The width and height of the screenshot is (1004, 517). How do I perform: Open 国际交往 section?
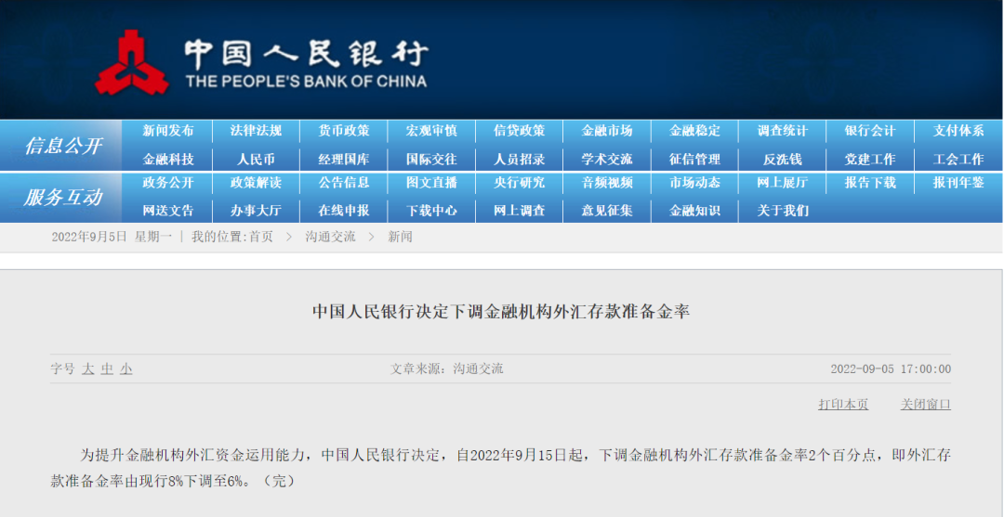[x=431, y=159]
